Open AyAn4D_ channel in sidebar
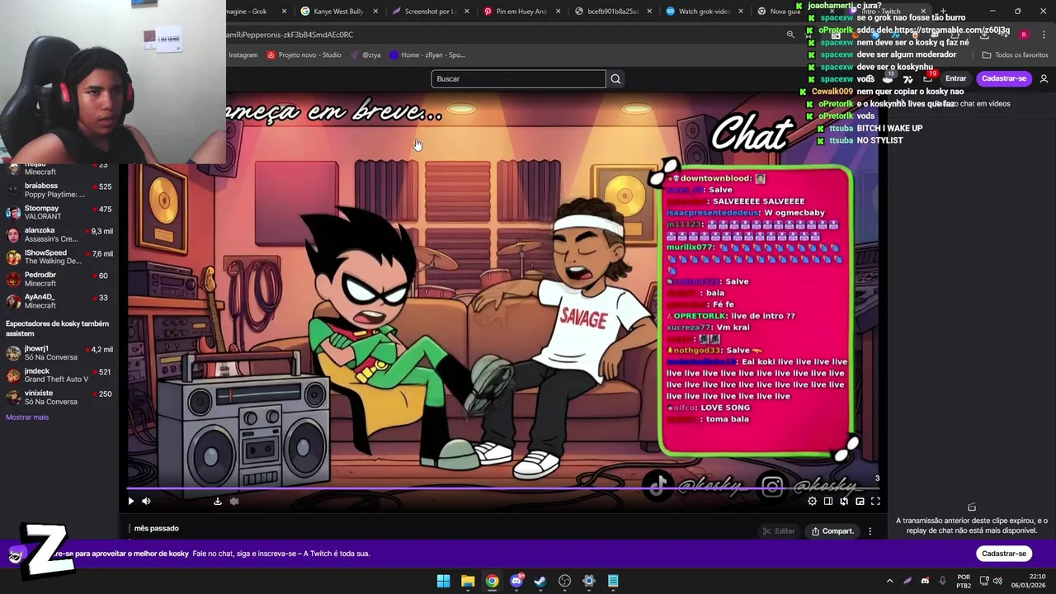Image resolution: width=1056 pixels, height=594 pixels. [59, 301]
